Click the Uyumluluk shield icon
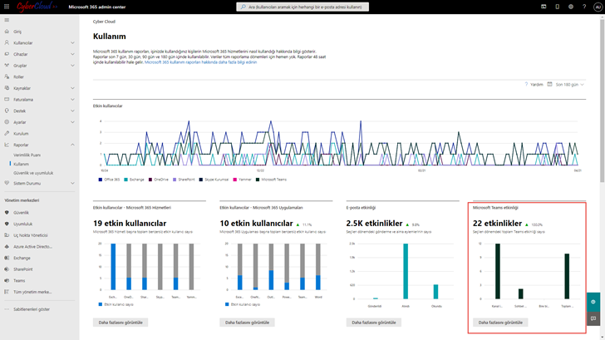 (x=7, y=224)
